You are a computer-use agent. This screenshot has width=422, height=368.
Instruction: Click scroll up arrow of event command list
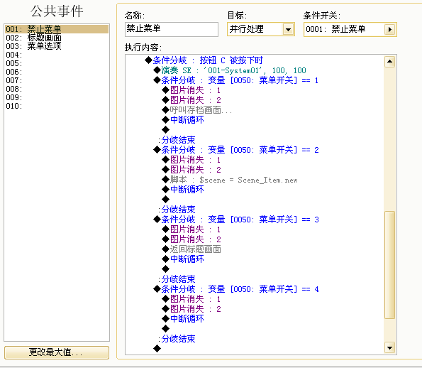[x=389, y=62]
